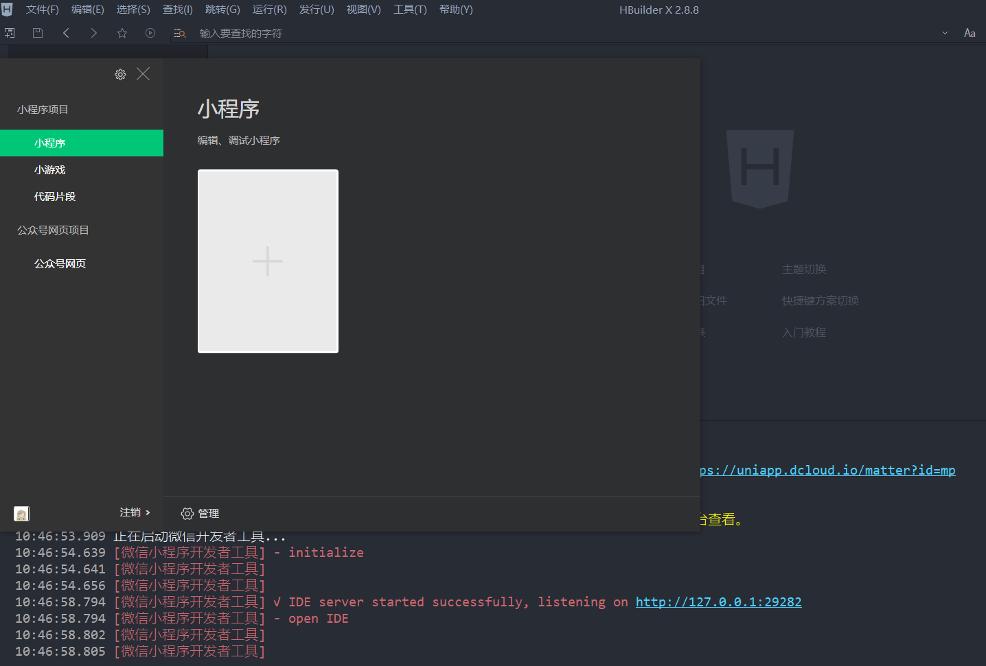Click the 公众号网页项目 section heading
The height and width of the screenshot is (666, 986).
click(x=53, y=230)
